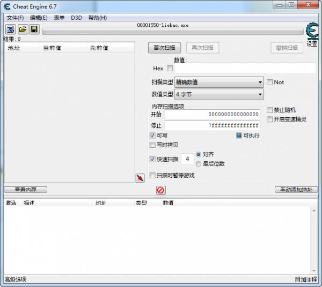Enable the 扫描时暂停游戏 checkbox
The width and height of the screenshot is (322, 287).
(x=152, y=175)
